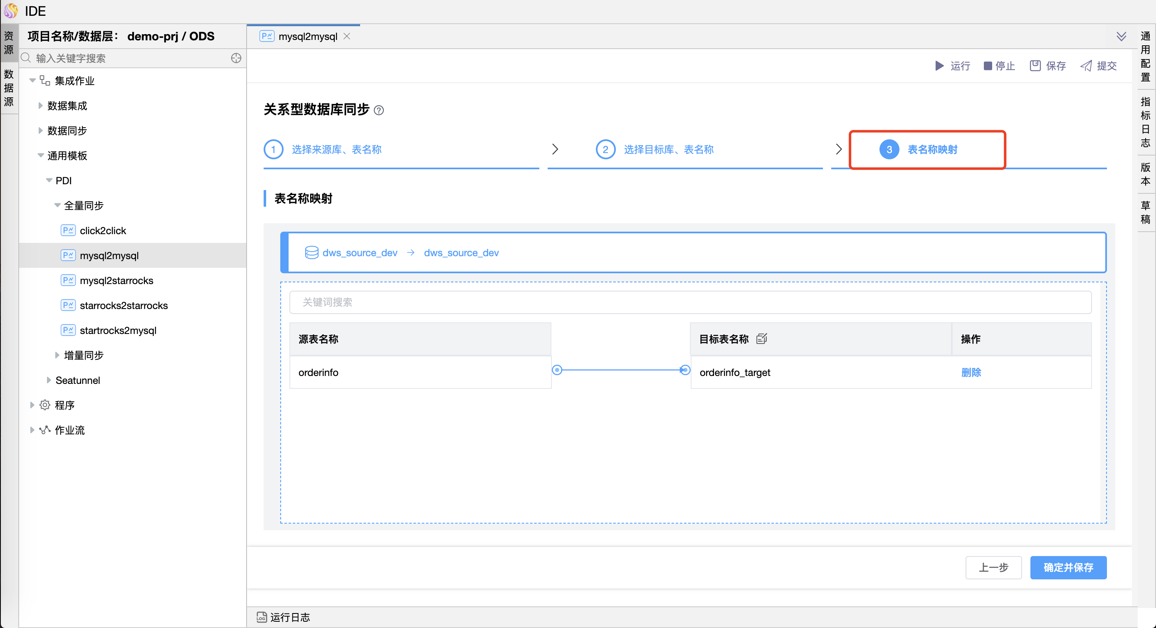Viewport: 1156px width, 628px height.
Task: Open mysql2starrocks template in tree
Action: pos(116,281)
